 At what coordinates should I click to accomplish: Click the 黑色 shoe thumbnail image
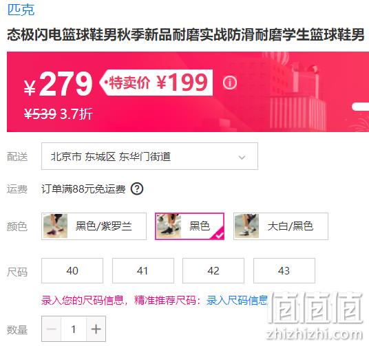click(x=169, y=226)
